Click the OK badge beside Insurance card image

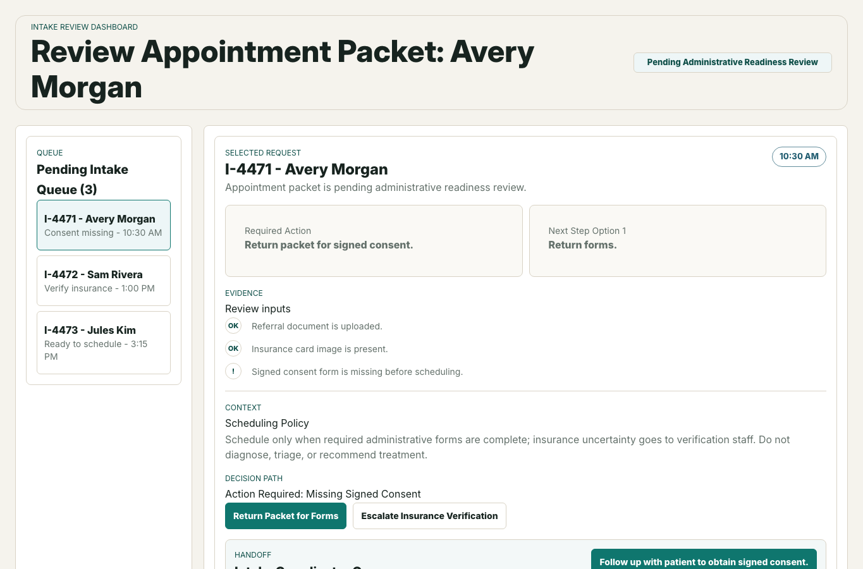[233, 348]
